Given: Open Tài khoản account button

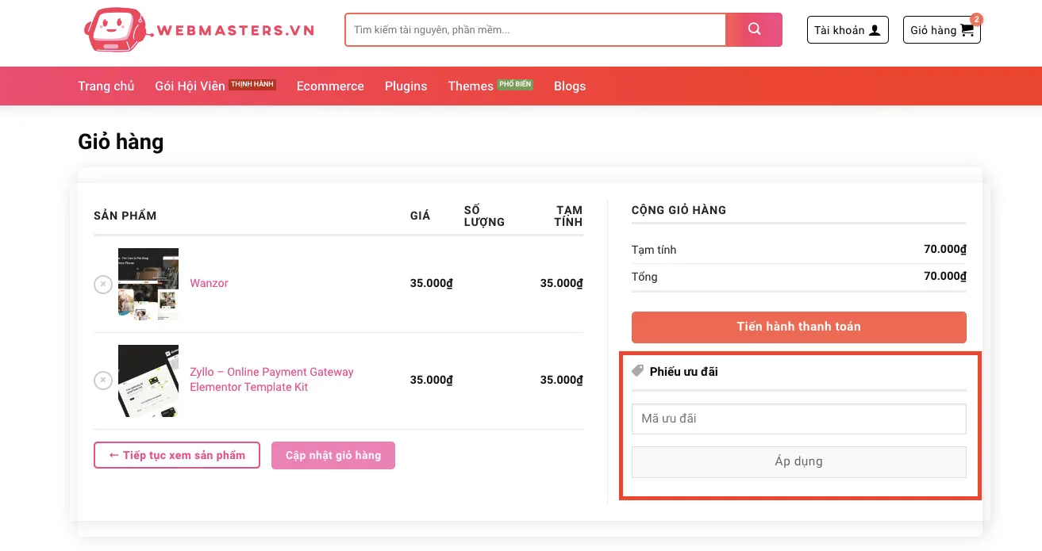Looking at the screenshot, I should pyautogui.click(x=848, y=30).
